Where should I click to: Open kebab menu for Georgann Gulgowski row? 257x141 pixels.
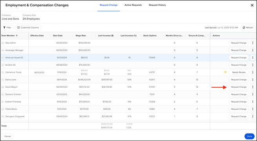tap(253, 116)
